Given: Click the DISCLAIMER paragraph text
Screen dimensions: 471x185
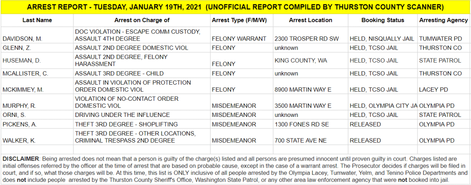Looking at the screenshot, I should pyautogui.click(x=235, y=169).
